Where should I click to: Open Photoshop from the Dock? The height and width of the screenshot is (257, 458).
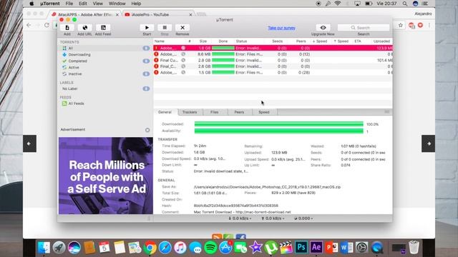[x=301, y=248]
